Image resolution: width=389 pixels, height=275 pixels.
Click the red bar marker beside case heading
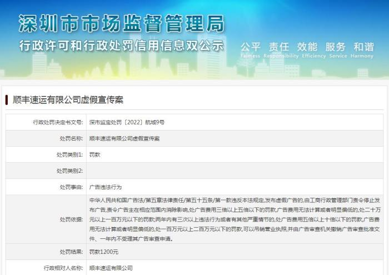tap(6, 100)
